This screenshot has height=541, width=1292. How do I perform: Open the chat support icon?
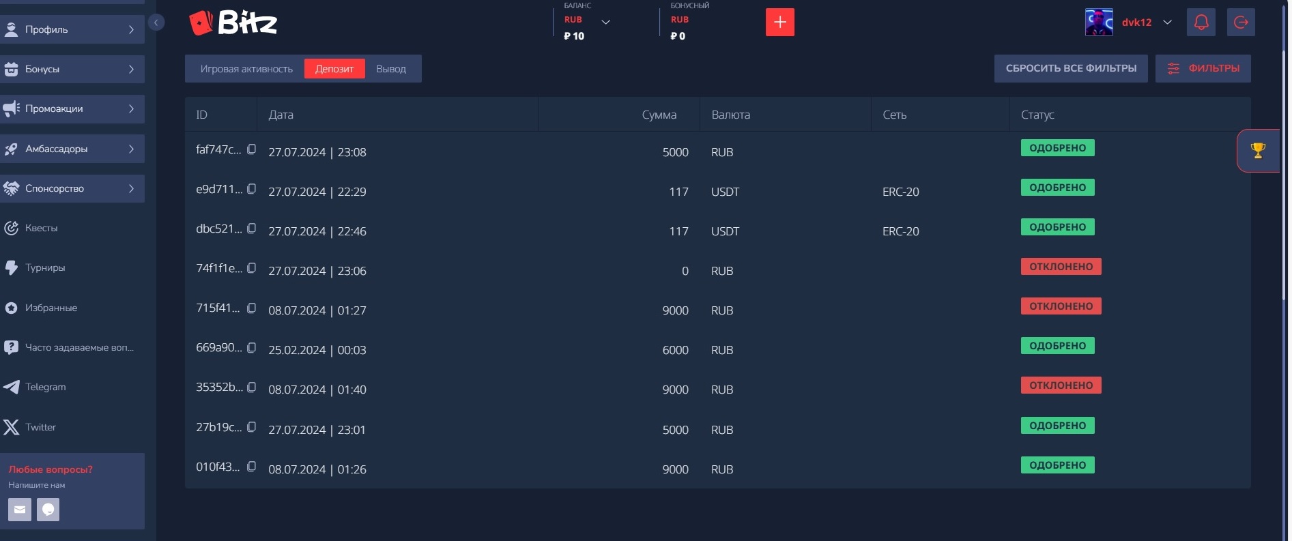pyautogui.click(x=48, y=510)
